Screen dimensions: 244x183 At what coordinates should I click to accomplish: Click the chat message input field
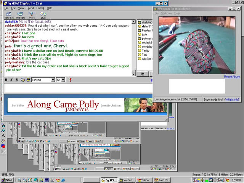point(78,88)
